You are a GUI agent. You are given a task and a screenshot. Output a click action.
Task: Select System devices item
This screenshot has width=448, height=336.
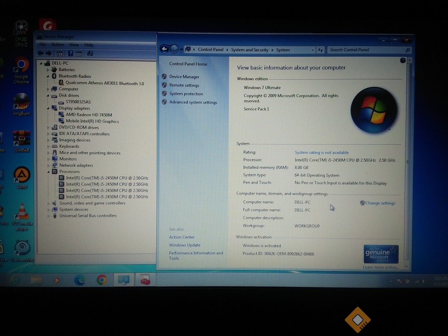tap(74, 209)
